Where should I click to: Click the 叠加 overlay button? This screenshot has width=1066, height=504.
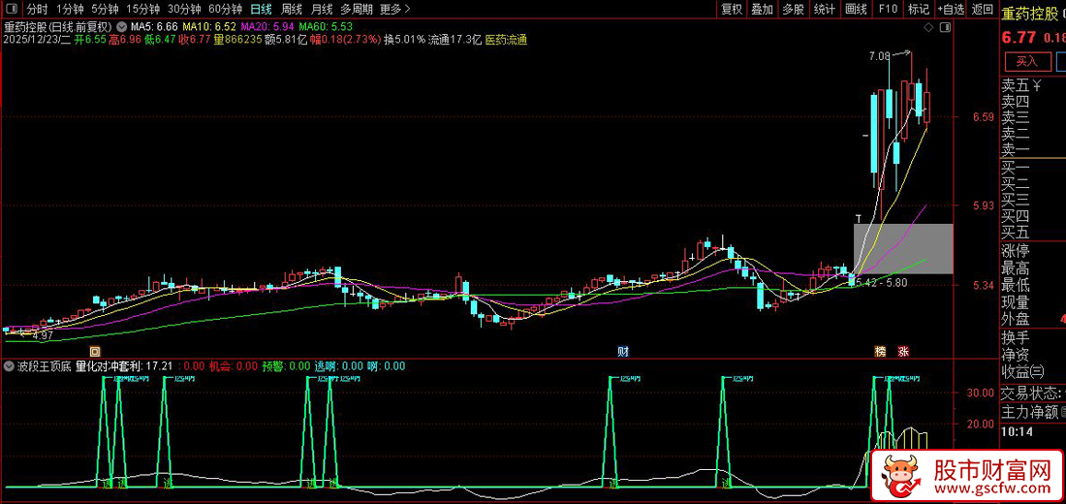[762, 9]
